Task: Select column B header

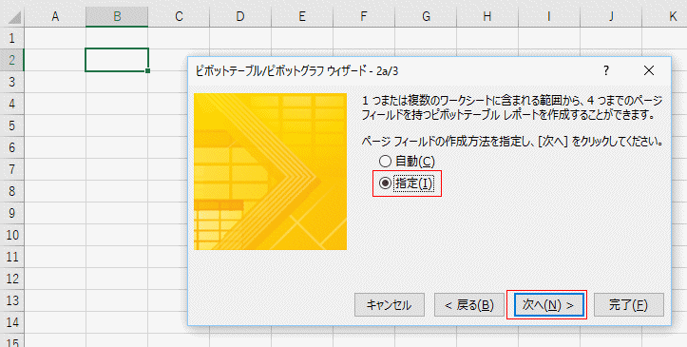Action: (x=117, y=17)
